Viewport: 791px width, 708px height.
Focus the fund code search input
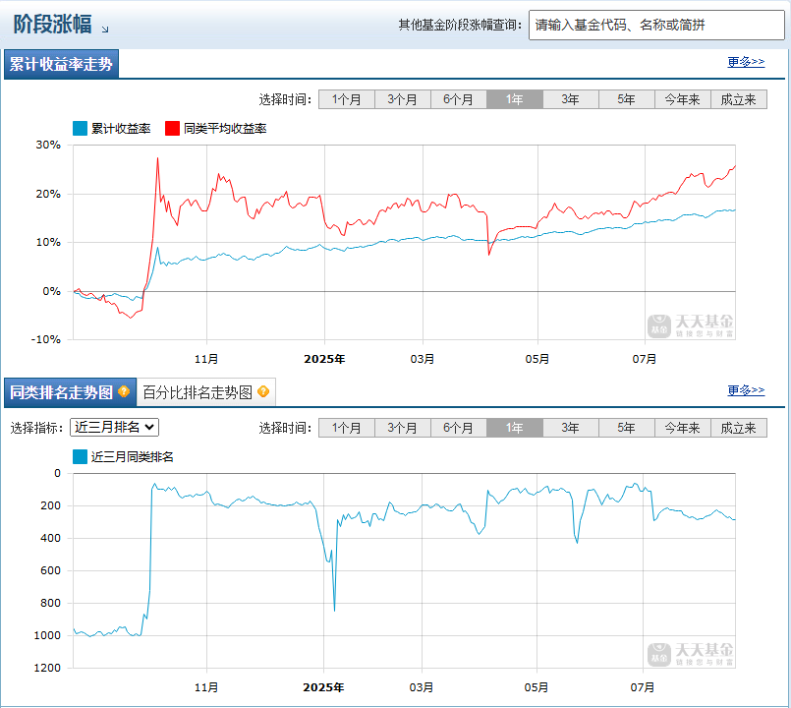point(656,25)
